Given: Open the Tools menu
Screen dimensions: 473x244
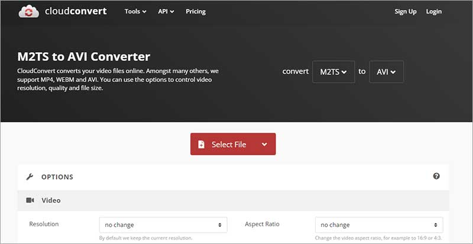Looking at the screenshot, I should pyautogui.click(x=135, y=11).
